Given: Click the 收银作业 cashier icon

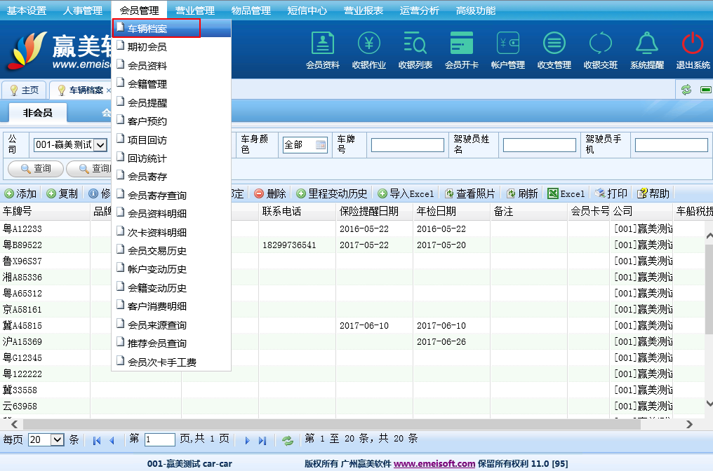Looking at the screenshot, I should click(369, 50).
